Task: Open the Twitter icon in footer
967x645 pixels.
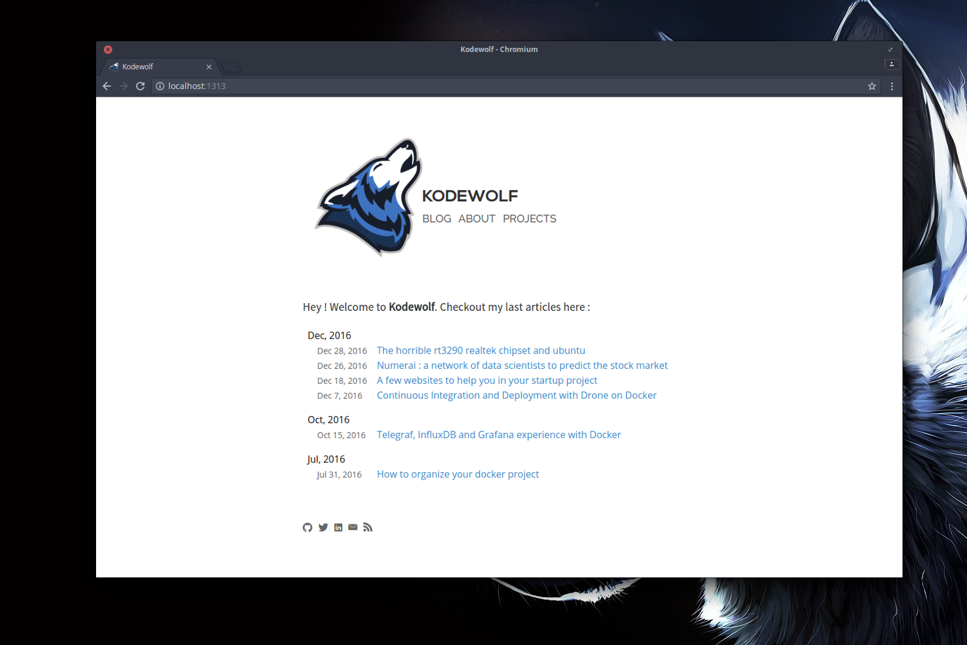Action: click(x=323, y=528)
